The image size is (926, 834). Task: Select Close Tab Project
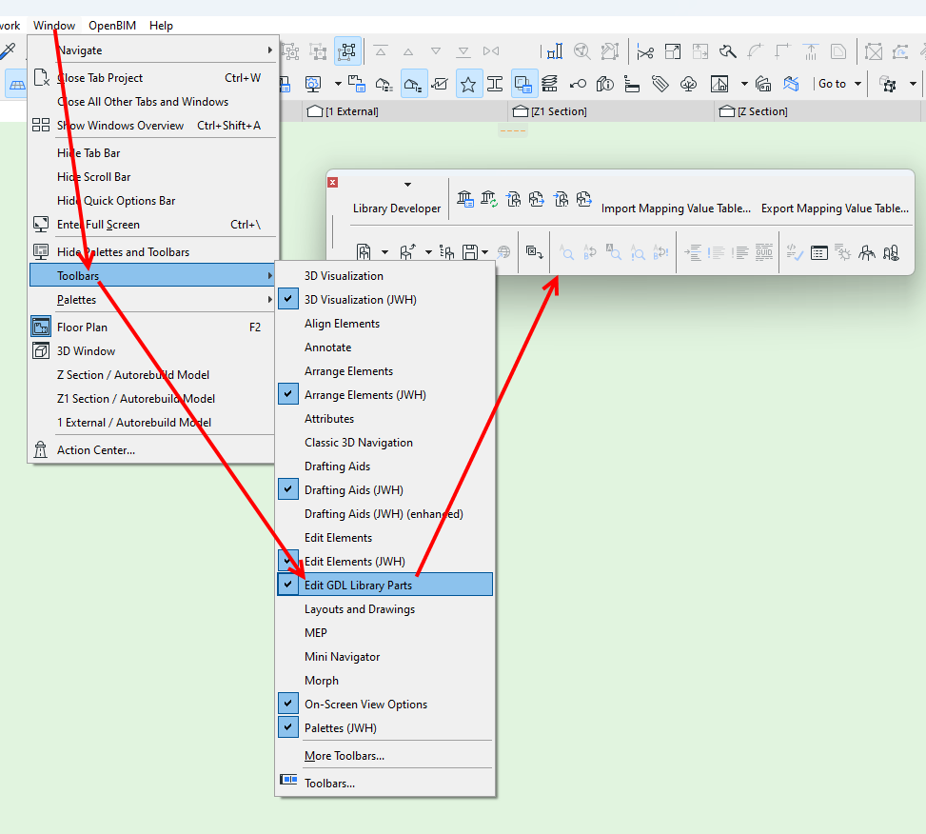click(x=152, y=78)
